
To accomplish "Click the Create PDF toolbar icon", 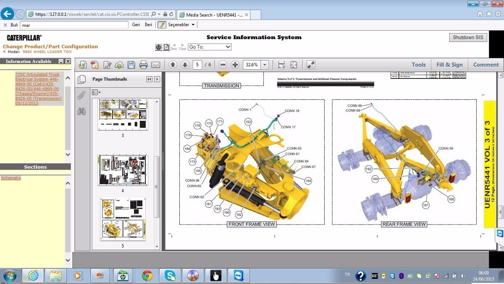I will tap(95, 65).
